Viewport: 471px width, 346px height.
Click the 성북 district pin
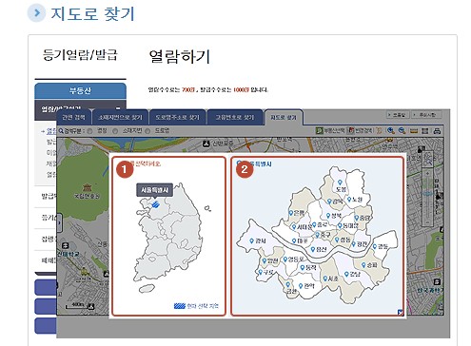pyautogui.click(x=328, y=216)
